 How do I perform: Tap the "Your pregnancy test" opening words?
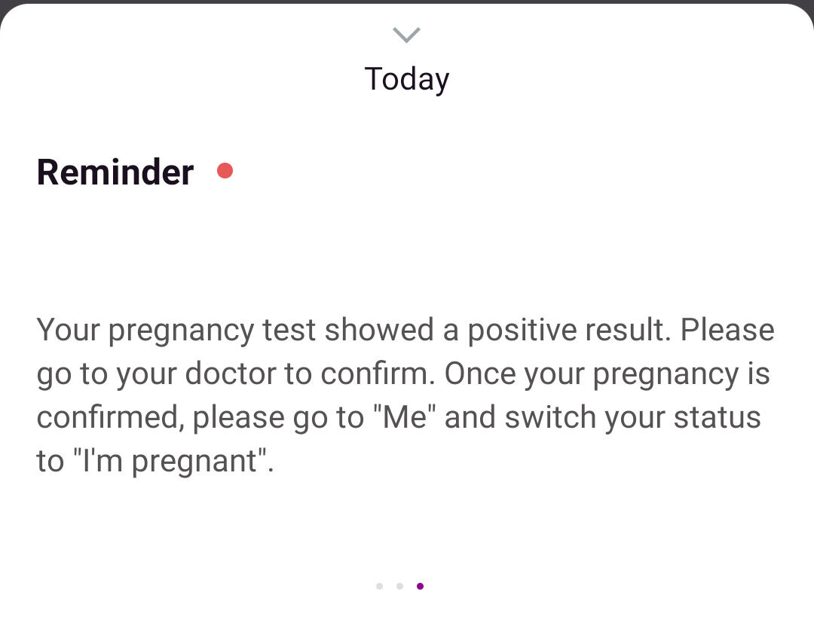click(x=176, y=331)
